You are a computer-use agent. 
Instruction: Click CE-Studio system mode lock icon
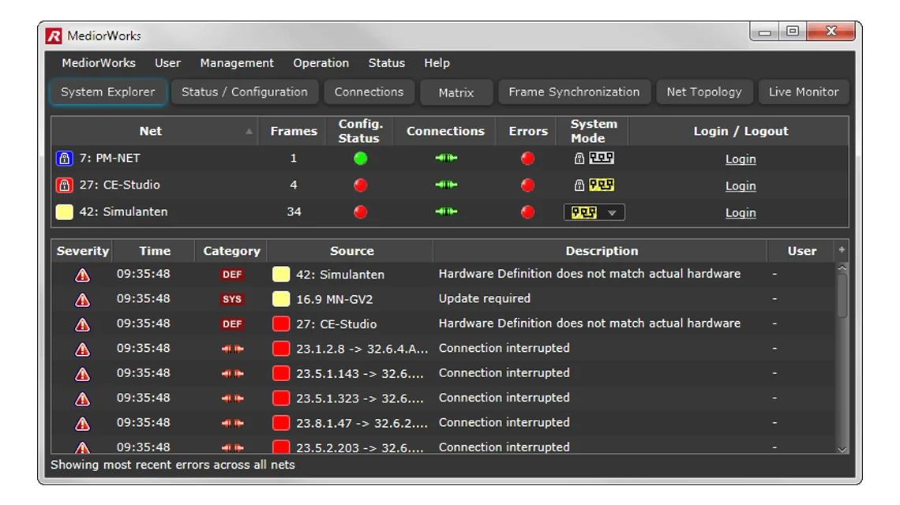(x=579, y=185)
